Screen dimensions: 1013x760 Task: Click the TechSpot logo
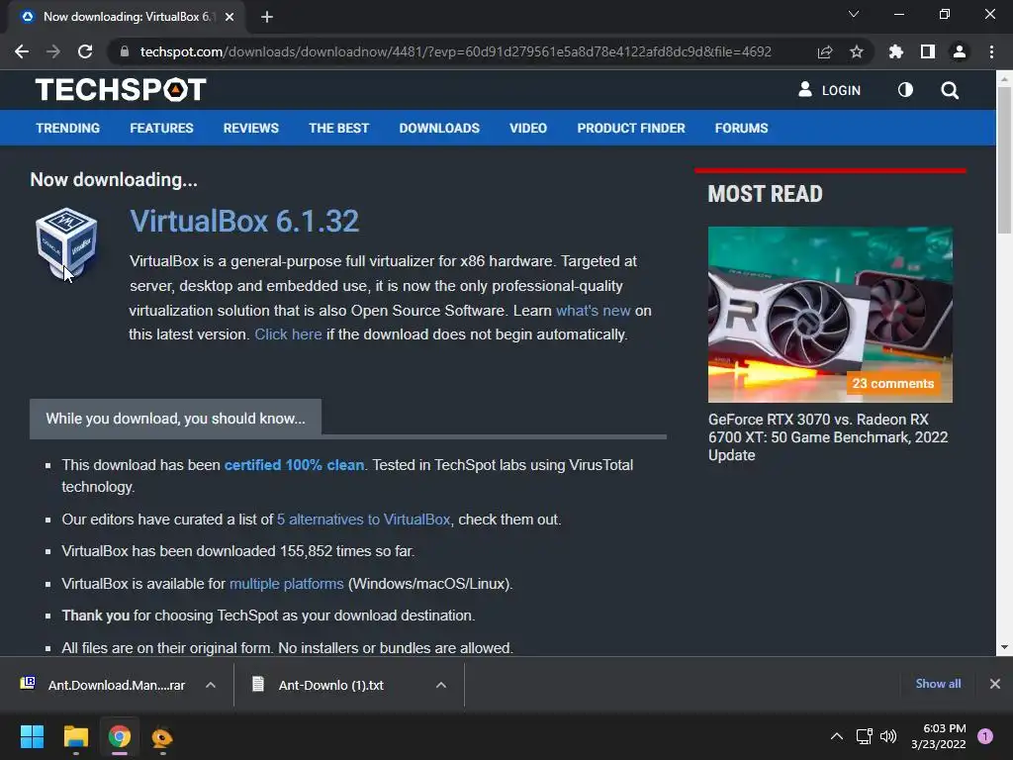click(x=121, y=90)
